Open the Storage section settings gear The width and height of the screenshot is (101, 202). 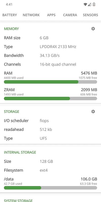[x=93, y=112]
